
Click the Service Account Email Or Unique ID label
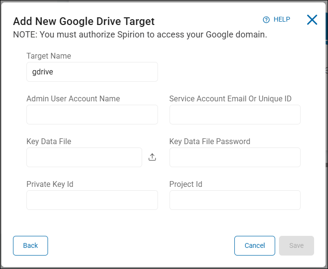point(230,99)
